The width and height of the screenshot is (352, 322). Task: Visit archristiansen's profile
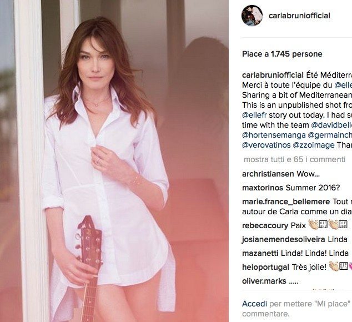268,174
